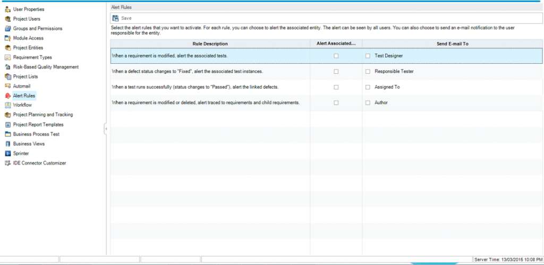Tick the Responsible Tester e-mail checkbox
Screen dimensions: 544x265
click(x=368, y=71)
